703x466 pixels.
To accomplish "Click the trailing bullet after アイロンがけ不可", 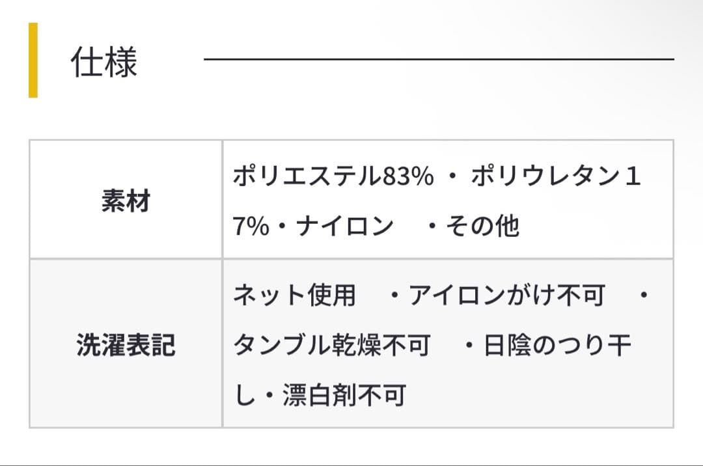I will [643, 296].
